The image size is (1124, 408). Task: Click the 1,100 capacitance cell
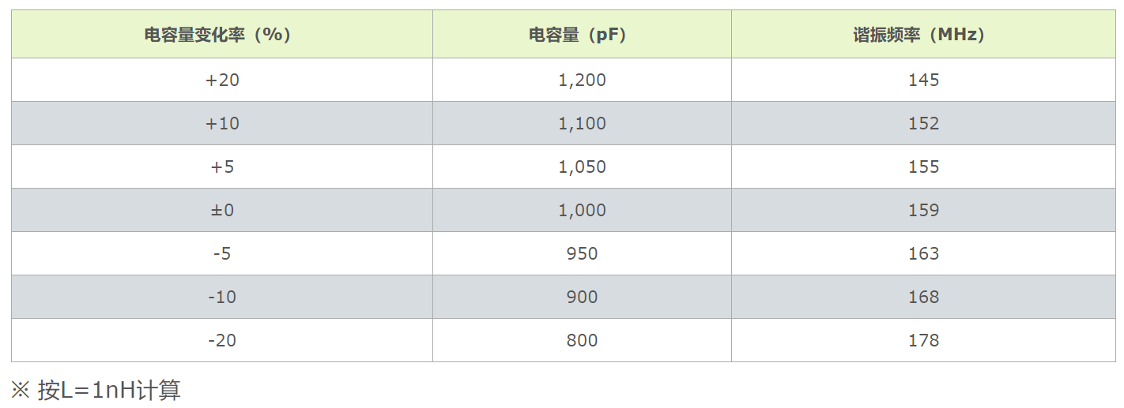coord(582,123)
